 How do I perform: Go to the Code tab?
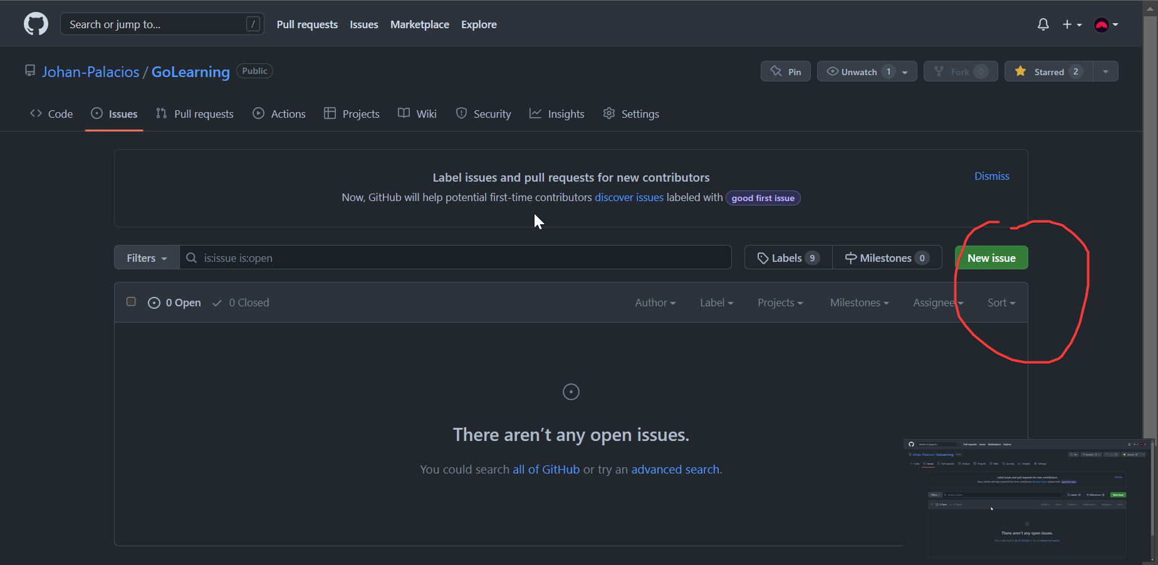[51, 113]
